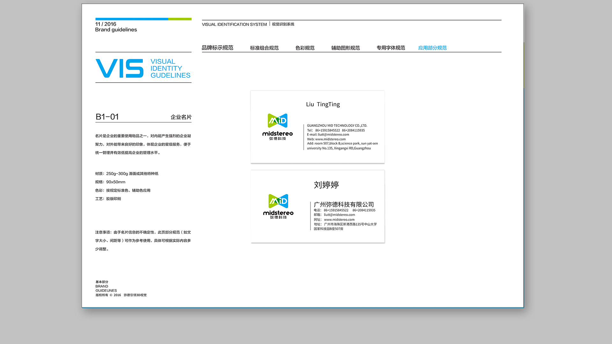Click the Tel line on English card
The width and height of the screenshot is (612, 344).
336,130
